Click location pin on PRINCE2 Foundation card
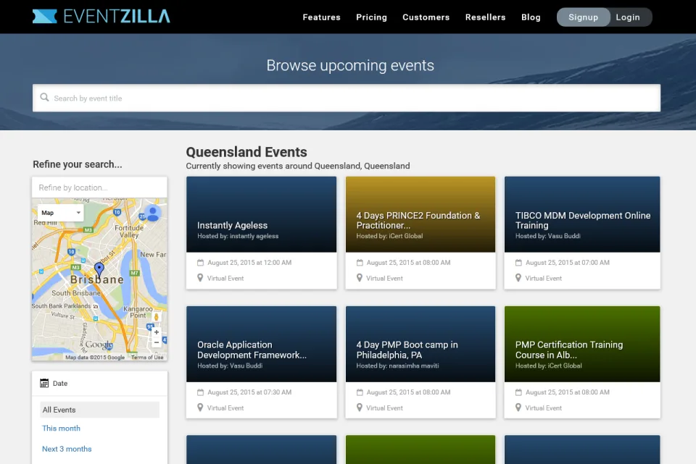 click(x=360, y=278)
